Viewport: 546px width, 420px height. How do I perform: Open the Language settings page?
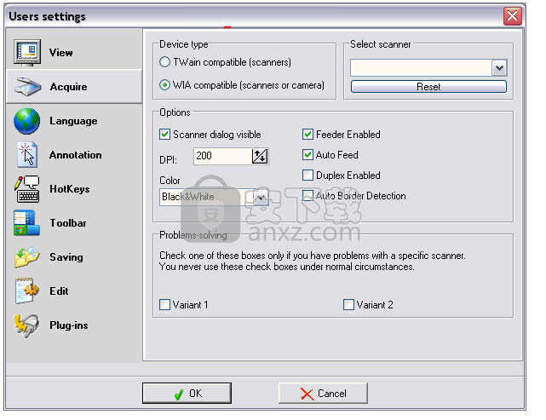[x=74, y=121]
